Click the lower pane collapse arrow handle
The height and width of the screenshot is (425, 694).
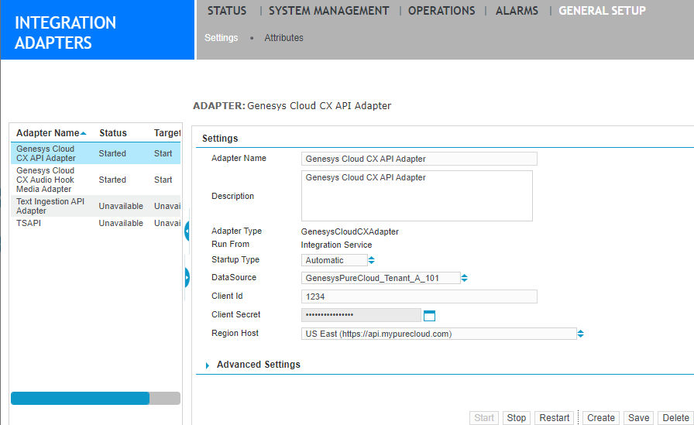pos(187,277)
